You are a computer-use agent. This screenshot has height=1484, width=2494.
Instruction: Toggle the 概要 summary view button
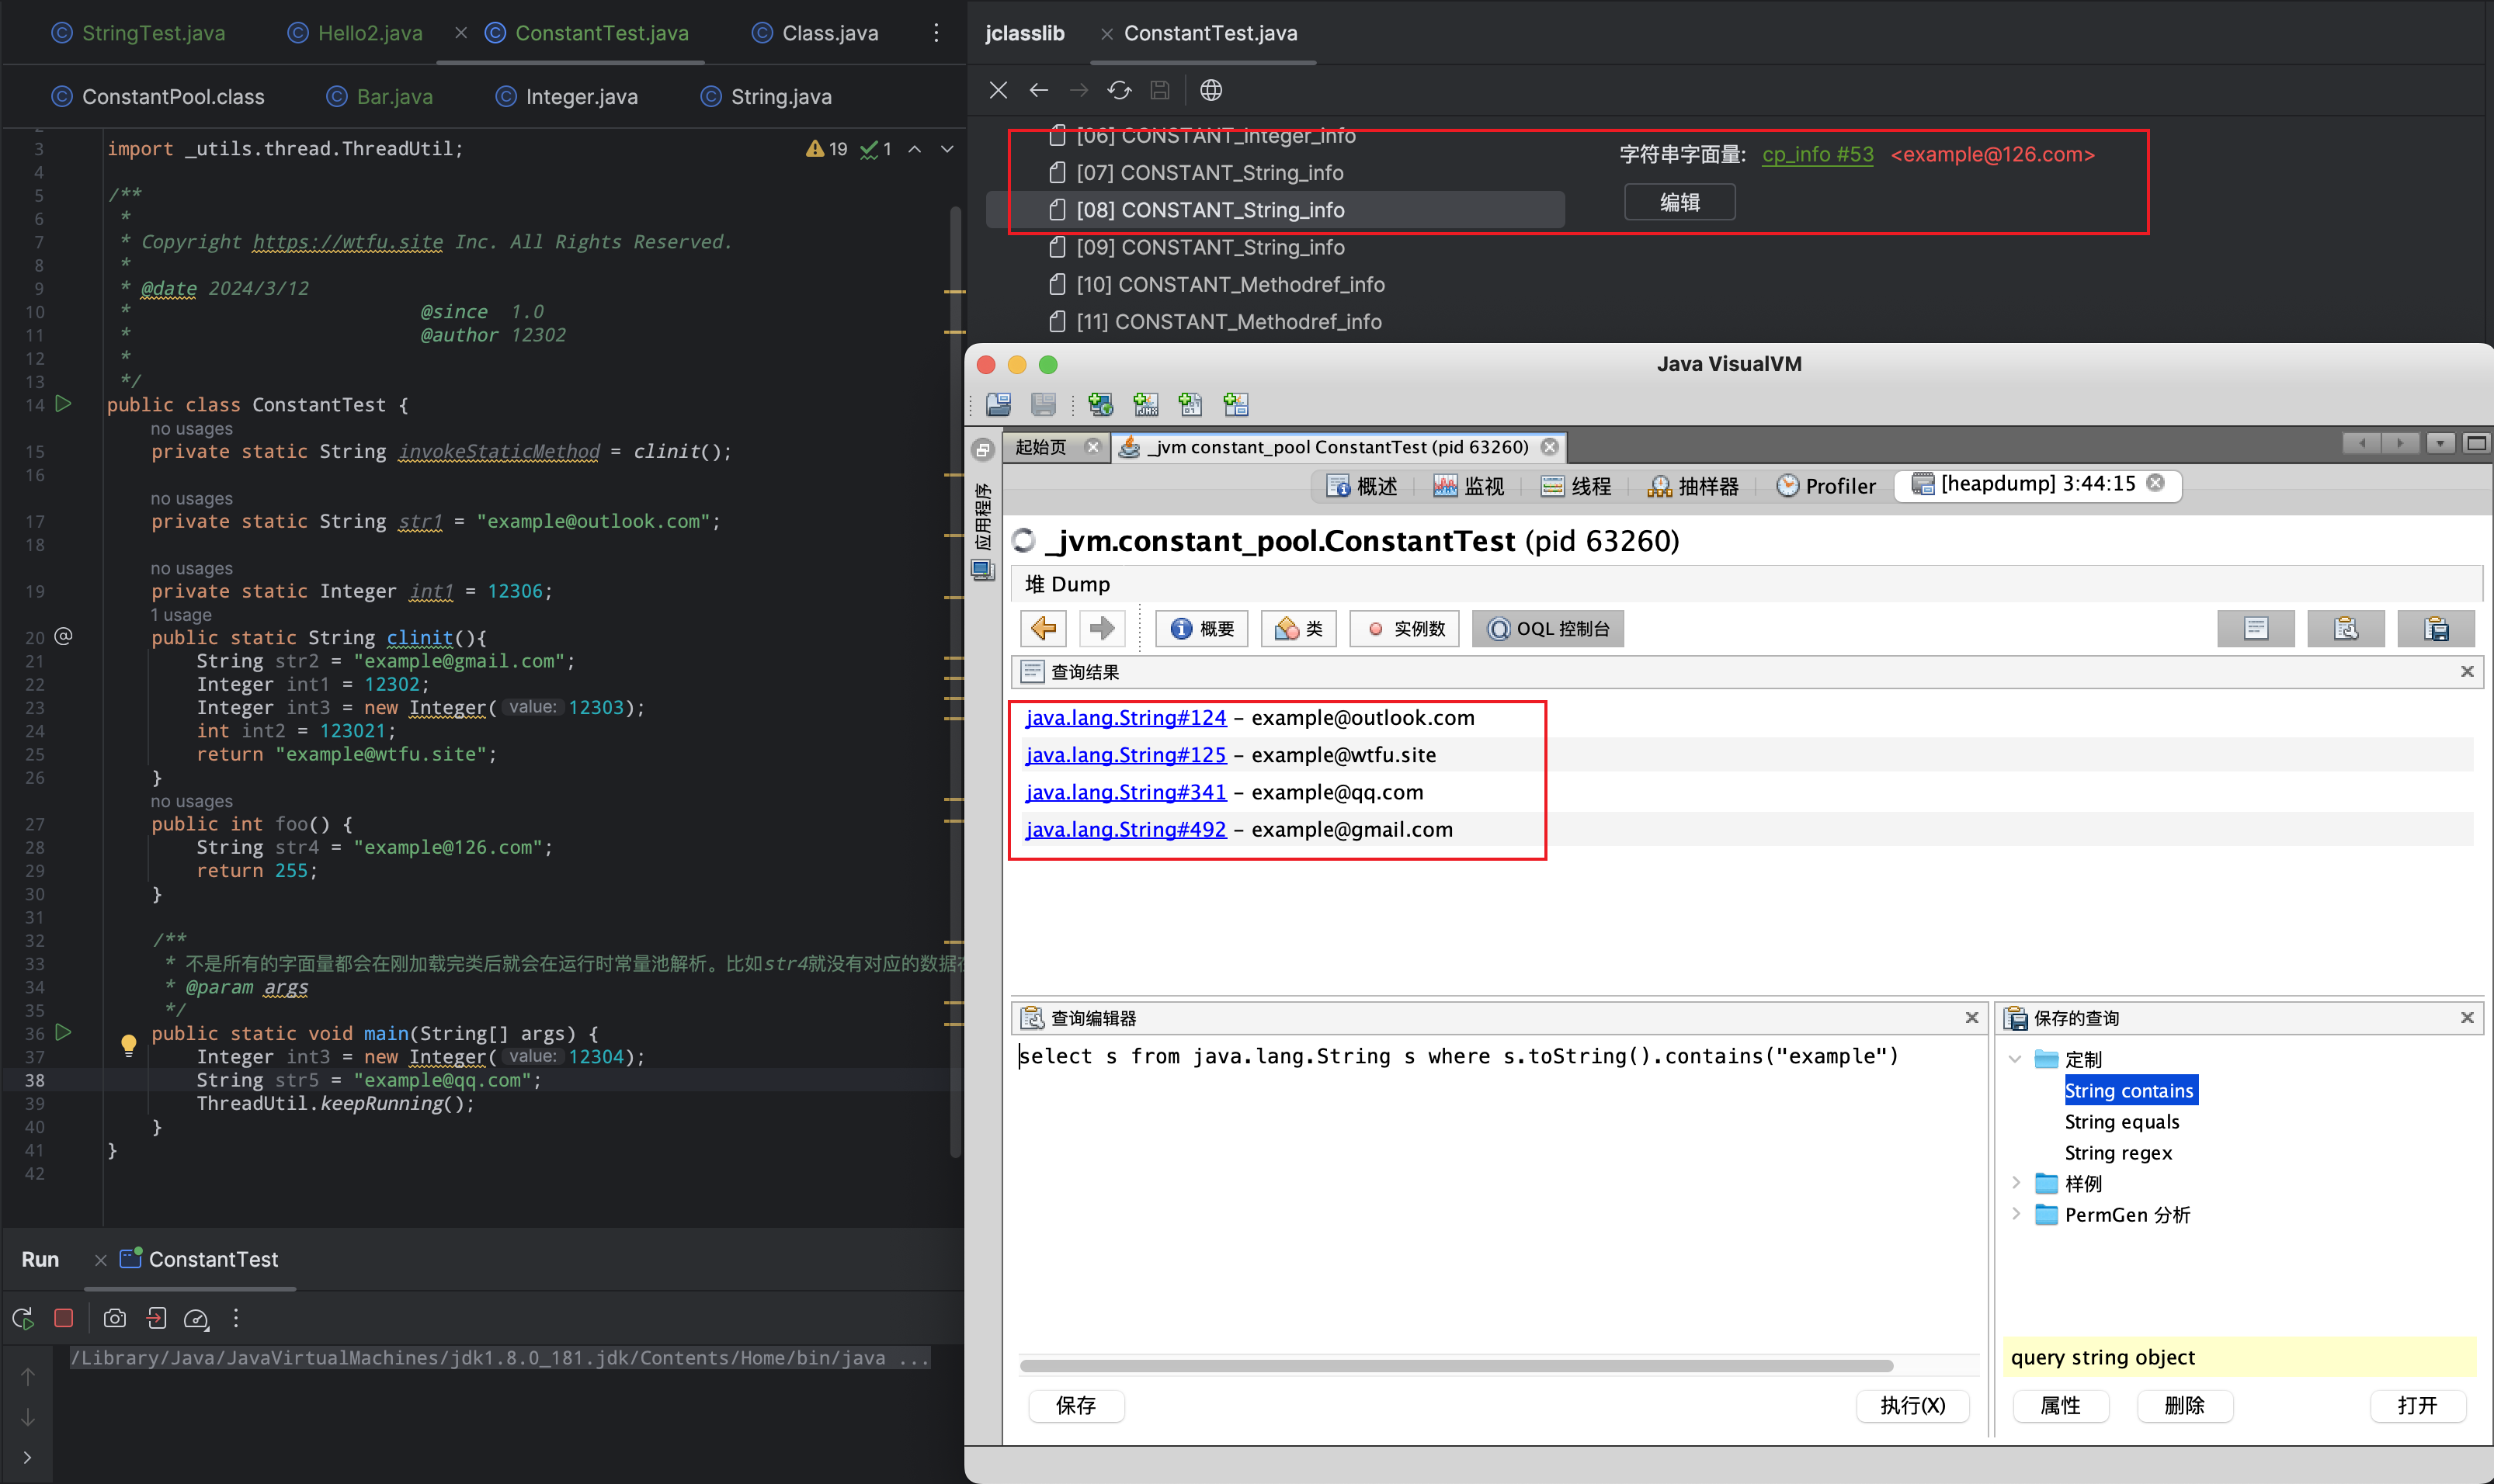pyautogui.click(x=1203, y=628)
